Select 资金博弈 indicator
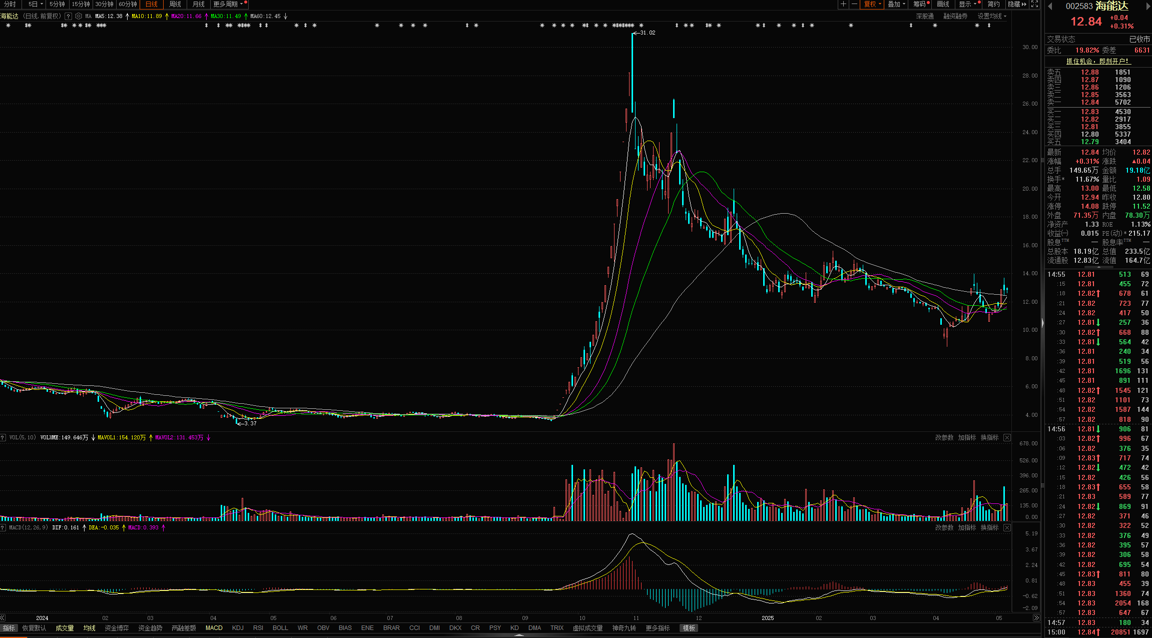The height and width of the screenshot is (638, 1152). pyautogui.click(x=117, y=628)
